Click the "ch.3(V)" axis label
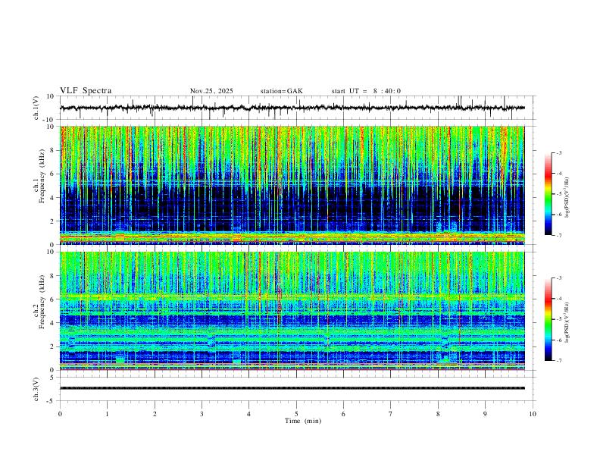The height and width of the screenshot is (464, 600). point(36,390)
